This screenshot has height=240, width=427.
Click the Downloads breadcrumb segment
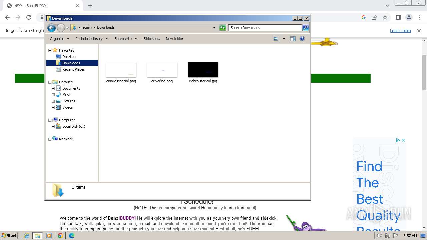click(x=106, y=28)
